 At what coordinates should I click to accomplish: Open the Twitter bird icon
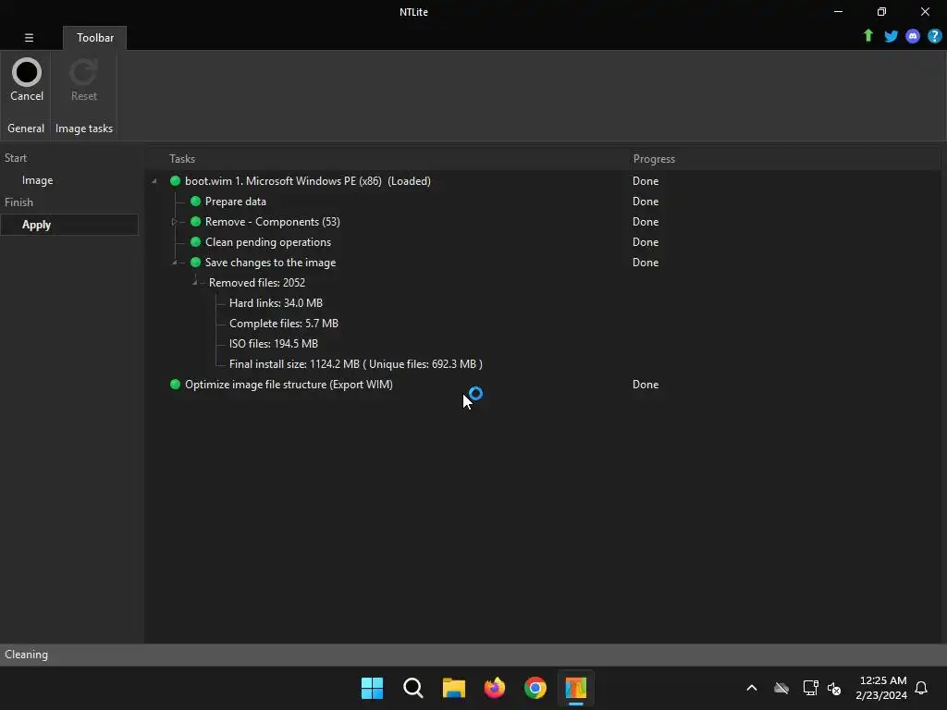[x=891, y=36]
